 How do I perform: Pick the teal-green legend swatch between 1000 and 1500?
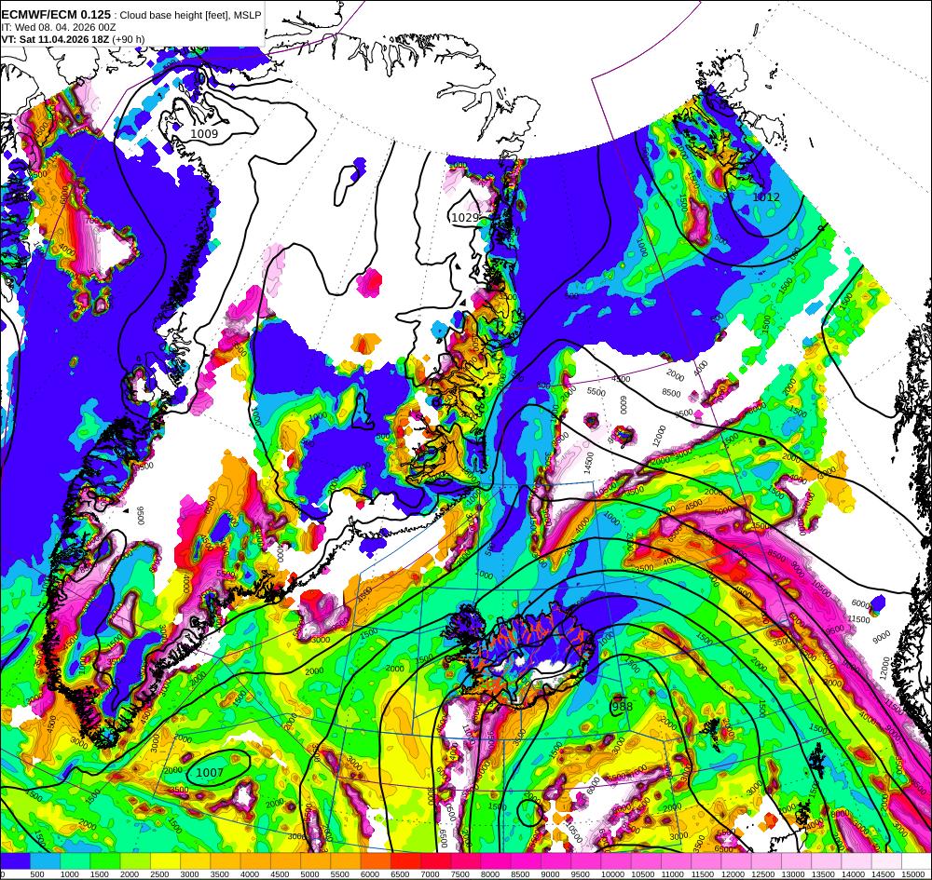[75, 861]
